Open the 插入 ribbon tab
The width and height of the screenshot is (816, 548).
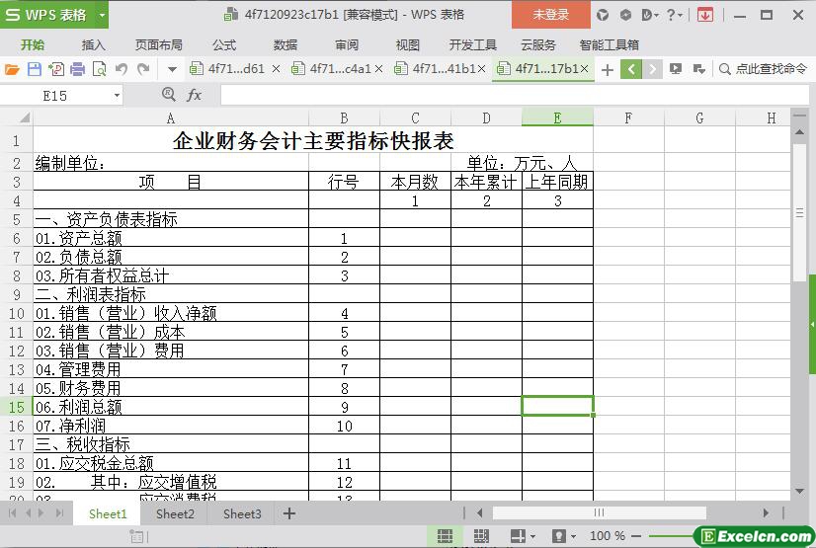tap(94, 45)
